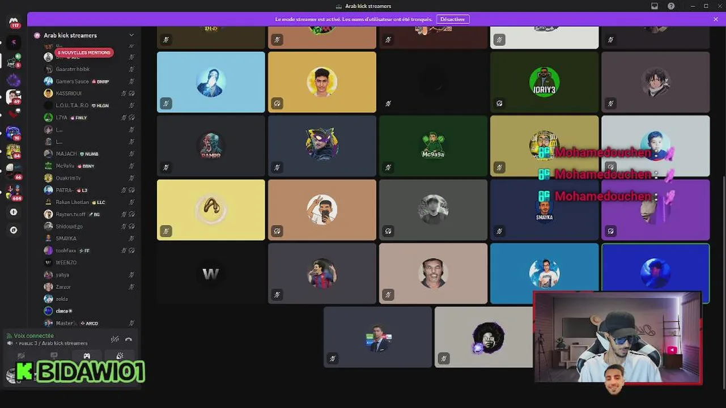The image size is (726, 408).
Task: Focus the RAMBR participant tile
Action: click(211, 146)
